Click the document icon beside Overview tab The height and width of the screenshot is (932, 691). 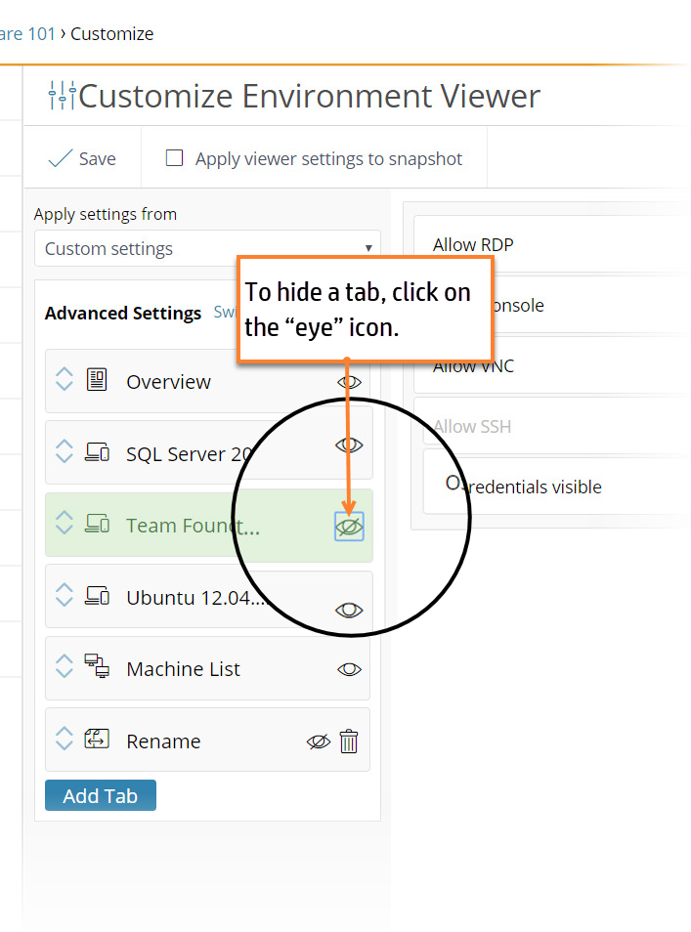tap(99, 380)
